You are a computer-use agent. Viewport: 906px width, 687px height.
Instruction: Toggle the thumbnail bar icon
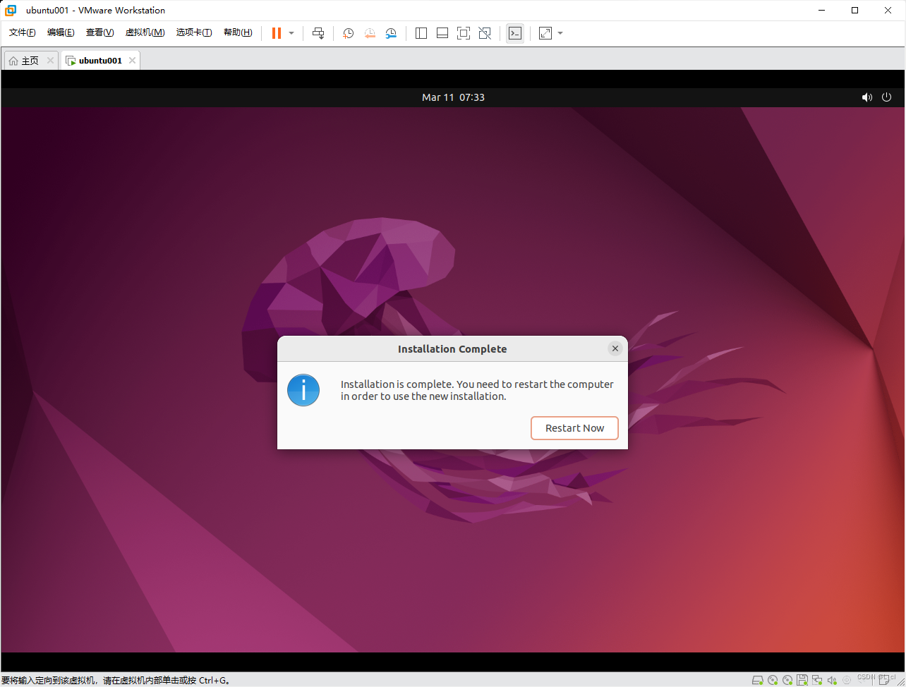point(442,33)
